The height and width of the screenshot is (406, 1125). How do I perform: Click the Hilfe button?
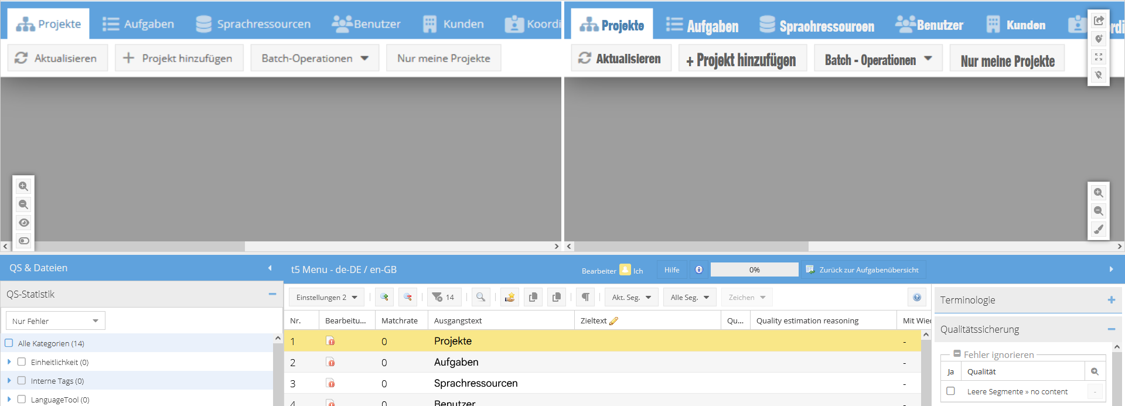tap(671, 269)
